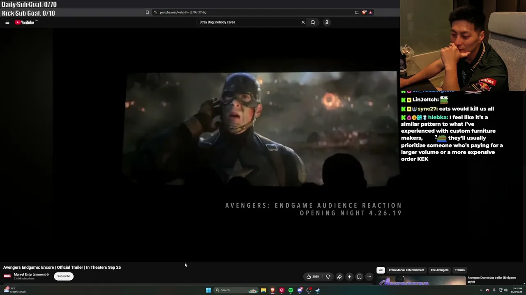
Task: Open the picture-in-picture icon in address bar
Action: [357, 12]
